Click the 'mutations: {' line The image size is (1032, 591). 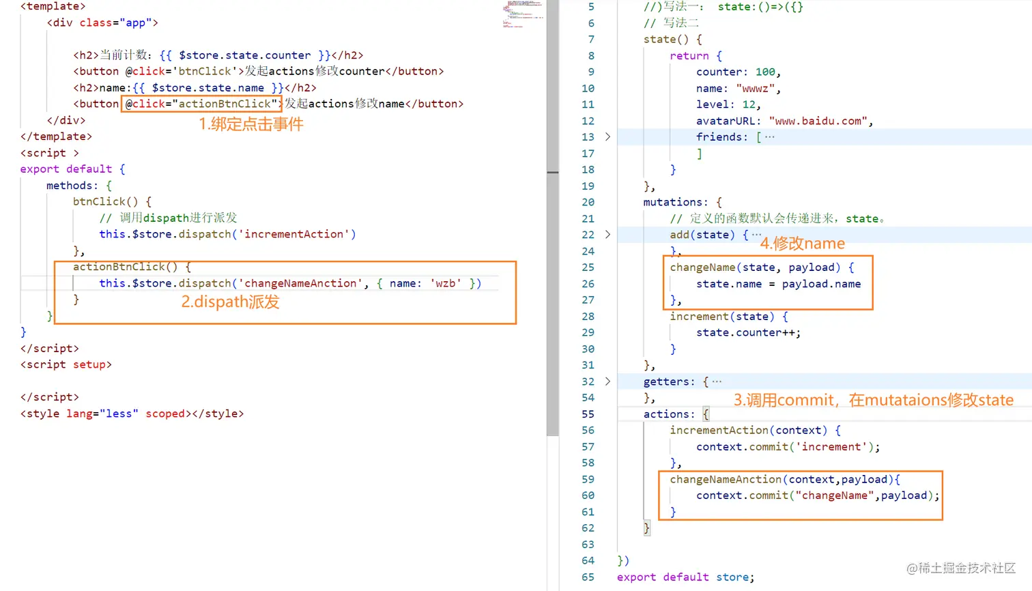683,202
